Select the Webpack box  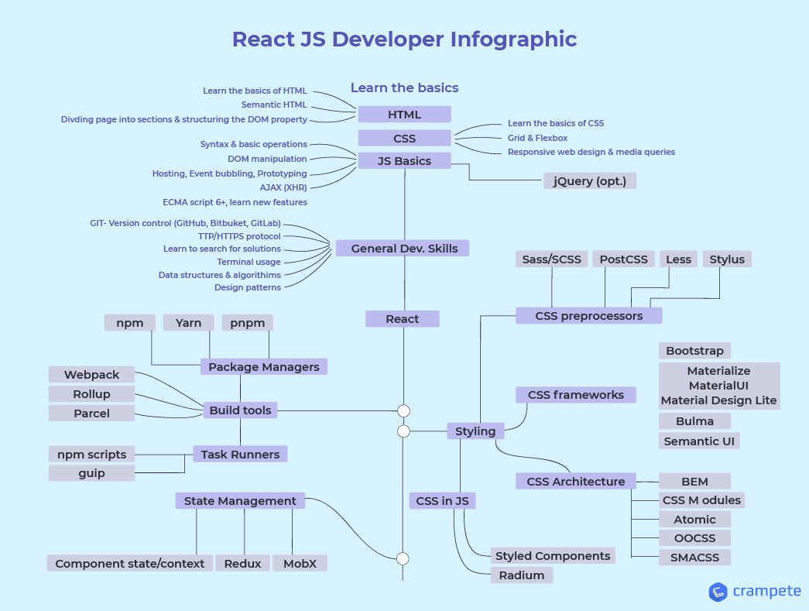pyautogui.click(x=91, y=375)
